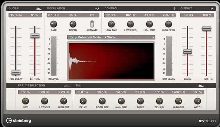Click the 25 % depth value
The image size is (220, 127).
[x=73, y=15]
